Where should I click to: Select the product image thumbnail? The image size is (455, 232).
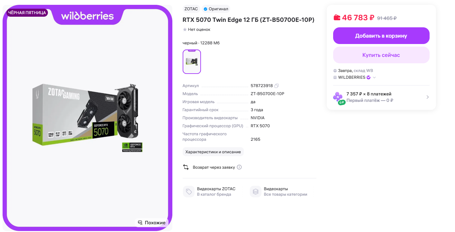192,62
